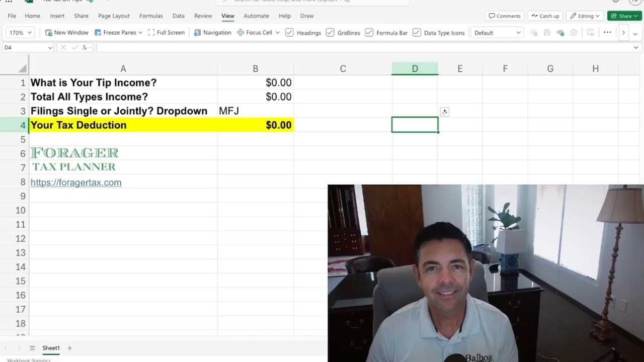
Task: Add a new sheet with plus icon
Action: pyautogui.click(x=69, y=348)
